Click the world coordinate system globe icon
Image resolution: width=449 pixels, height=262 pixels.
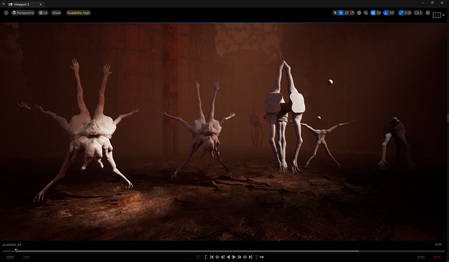(359, 13)
